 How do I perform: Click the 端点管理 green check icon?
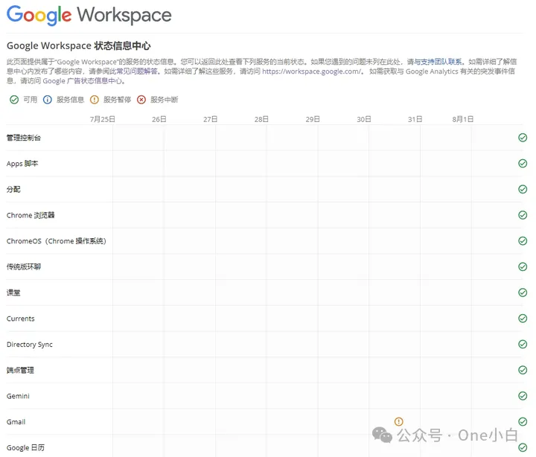(x=523, y=370)
